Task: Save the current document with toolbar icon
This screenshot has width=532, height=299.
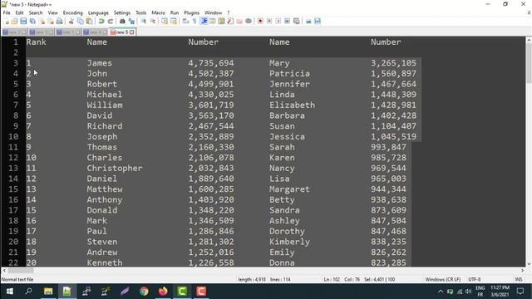Action: pos(23,21)
